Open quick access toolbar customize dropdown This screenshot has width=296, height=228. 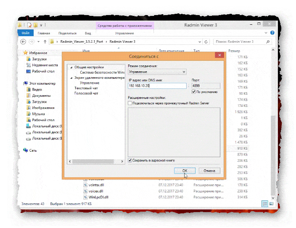coord(41,25)
